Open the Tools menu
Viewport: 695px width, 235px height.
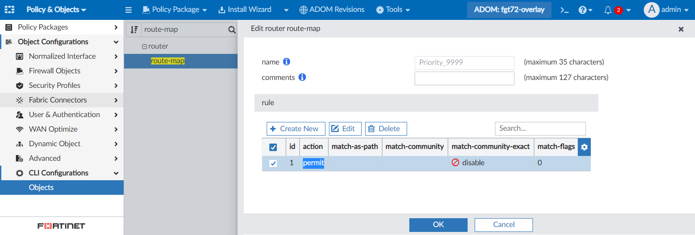point(393,10)
